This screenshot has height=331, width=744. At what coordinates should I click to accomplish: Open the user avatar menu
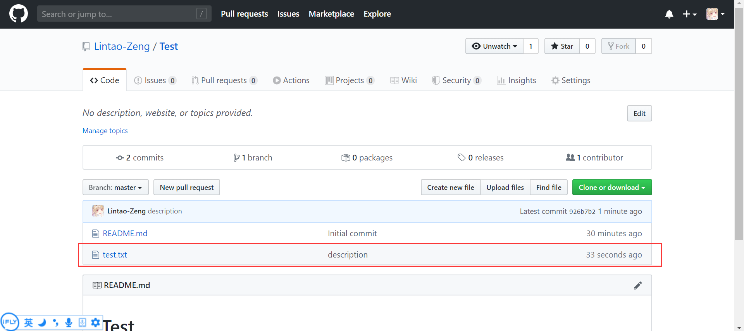point(715,14)
